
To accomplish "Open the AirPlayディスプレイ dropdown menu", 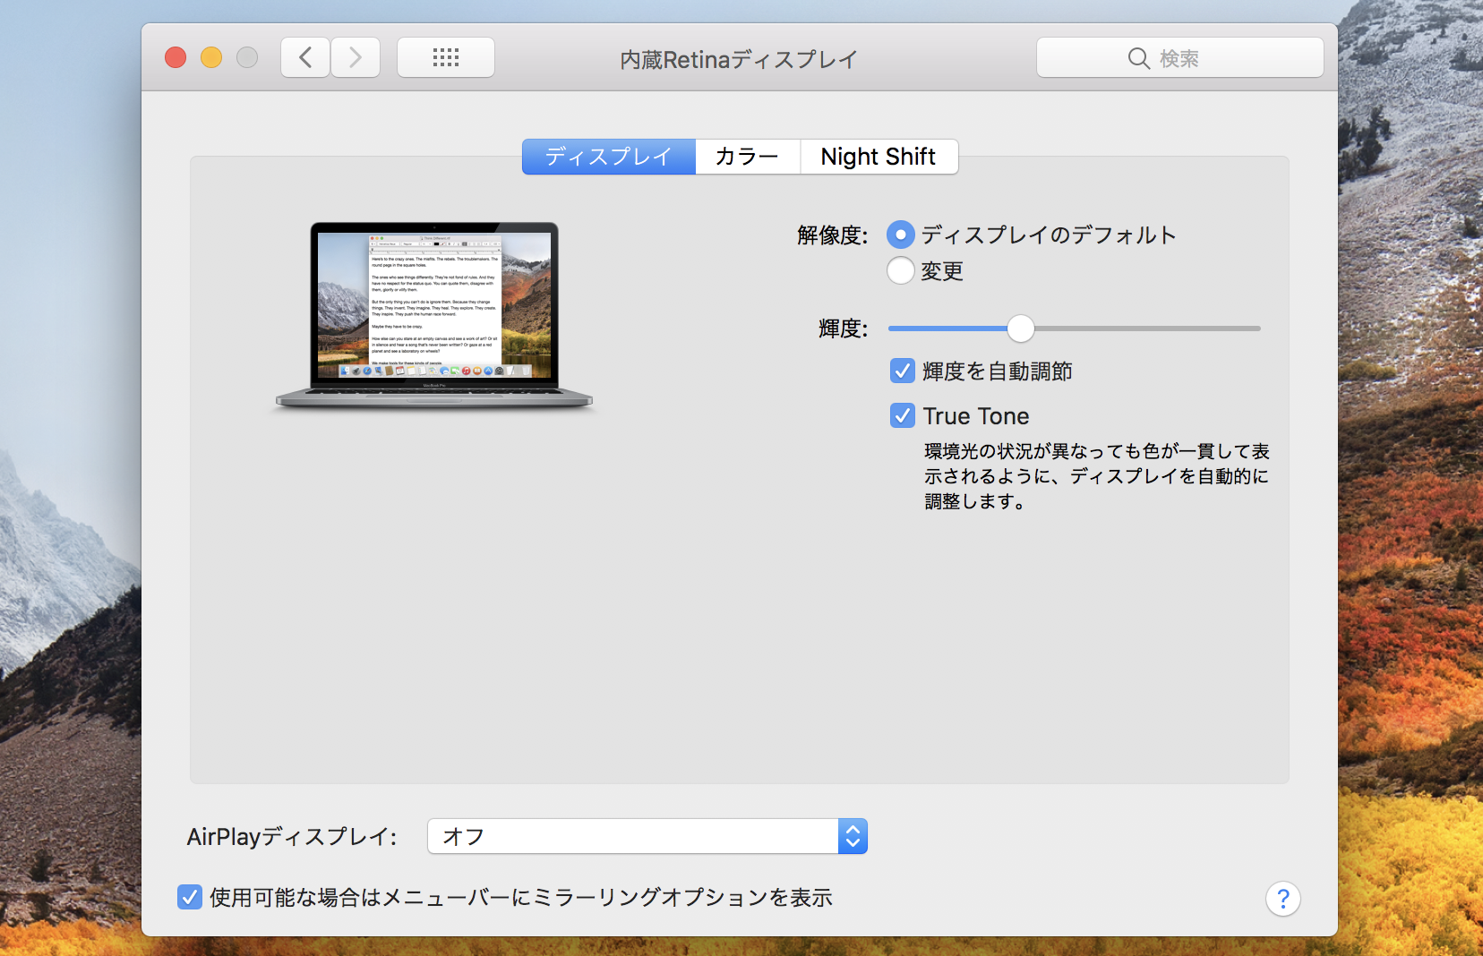I will pos(634,836).
